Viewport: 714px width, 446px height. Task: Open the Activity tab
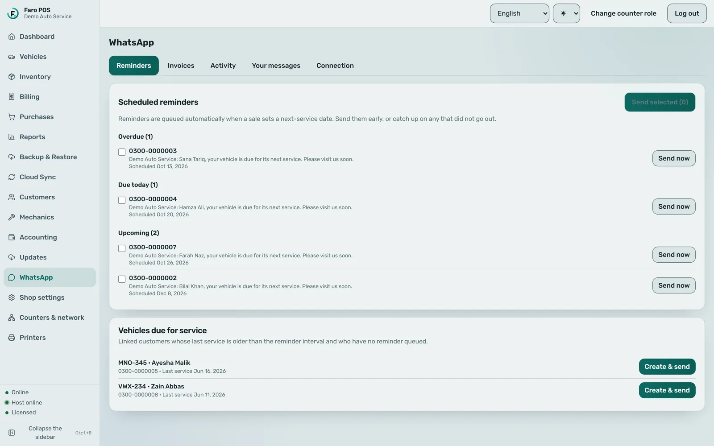point(223,66)
